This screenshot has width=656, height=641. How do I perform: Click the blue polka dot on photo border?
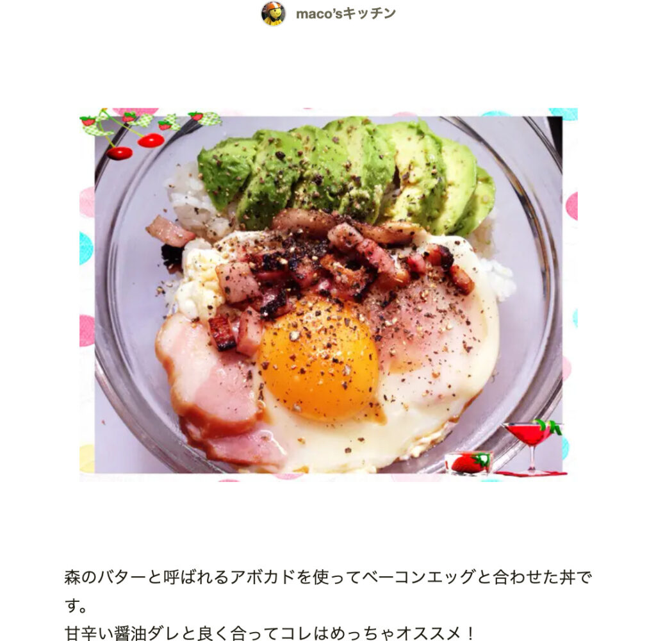(x=86, y=248)
